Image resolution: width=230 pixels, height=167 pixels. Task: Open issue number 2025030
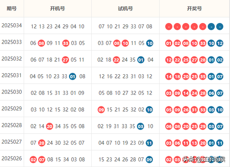11,92
